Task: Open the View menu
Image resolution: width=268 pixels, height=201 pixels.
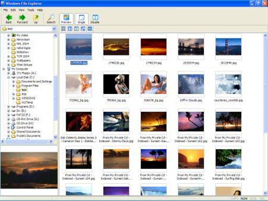Action: [x=21, y=10]
